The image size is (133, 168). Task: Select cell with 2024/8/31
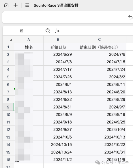coord(58,107)
